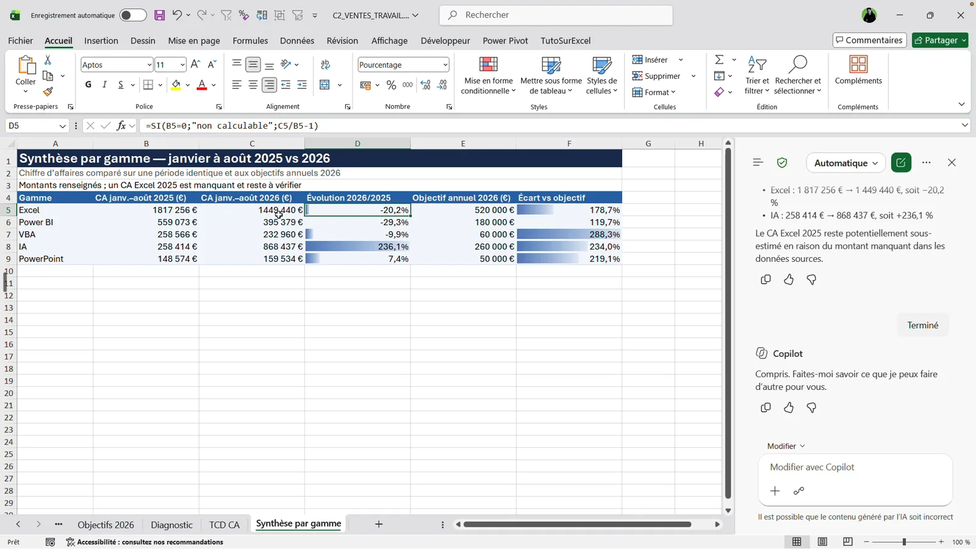
Task: Open Mise en forme conditionnelle
Action: [488, 76]
